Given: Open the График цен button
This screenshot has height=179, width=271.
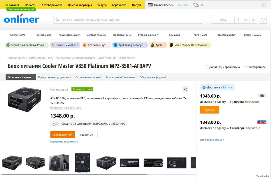Looking at the screenshot, I should [x=87, y=135].
